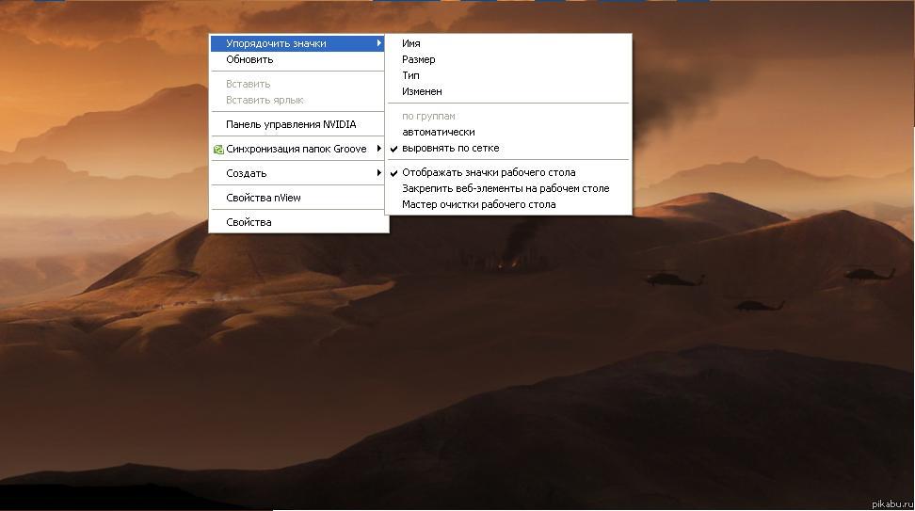Launch Мастер очистки рабочего стола
Viewport: 915px width, 511px height.
(478, 204)
